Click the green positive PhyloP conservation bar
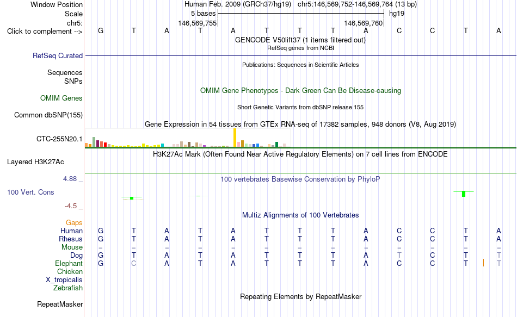 [x=464, y=194]
